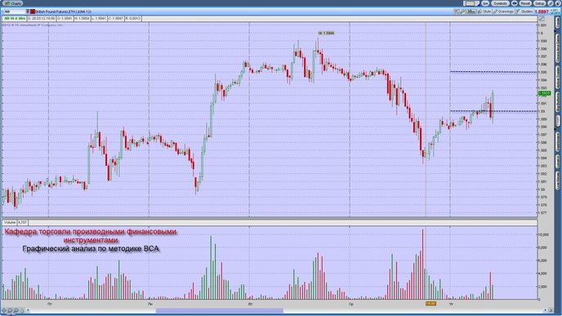The width and height of the screenshot is (562, 316).
Task: Click the pan crosshair icon at bottom left
Action: point(4,310)
